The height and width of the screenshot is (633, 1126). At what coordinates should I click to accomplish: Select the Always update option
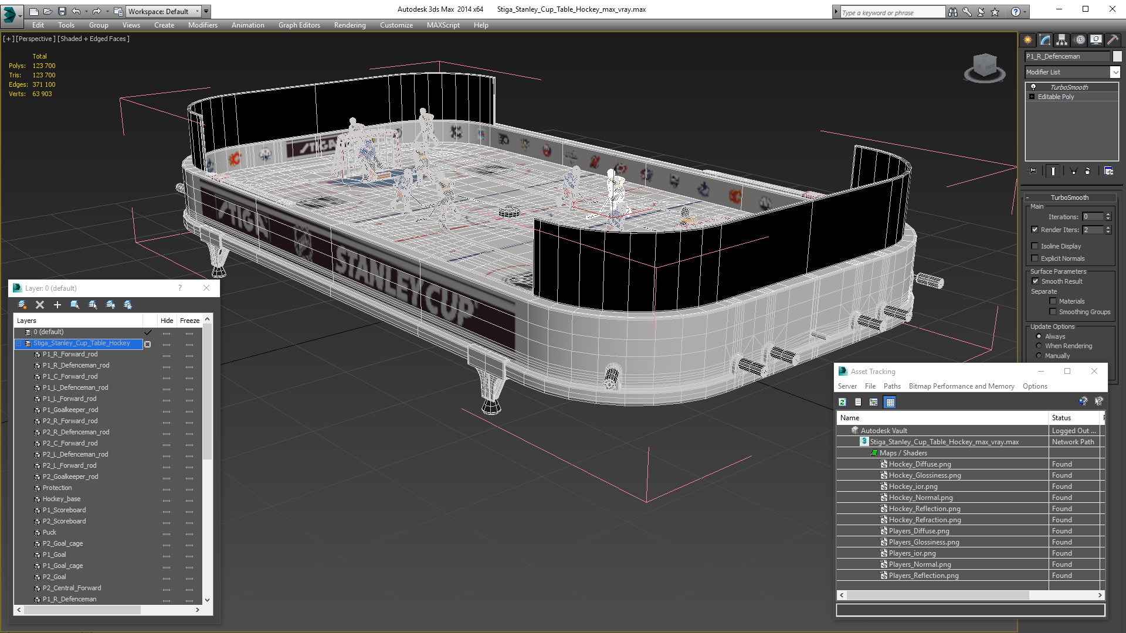(x=1039, y=336)
